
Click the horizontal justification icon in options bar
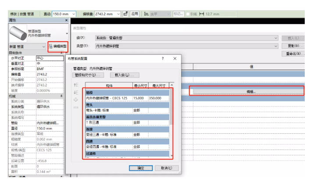146,14
